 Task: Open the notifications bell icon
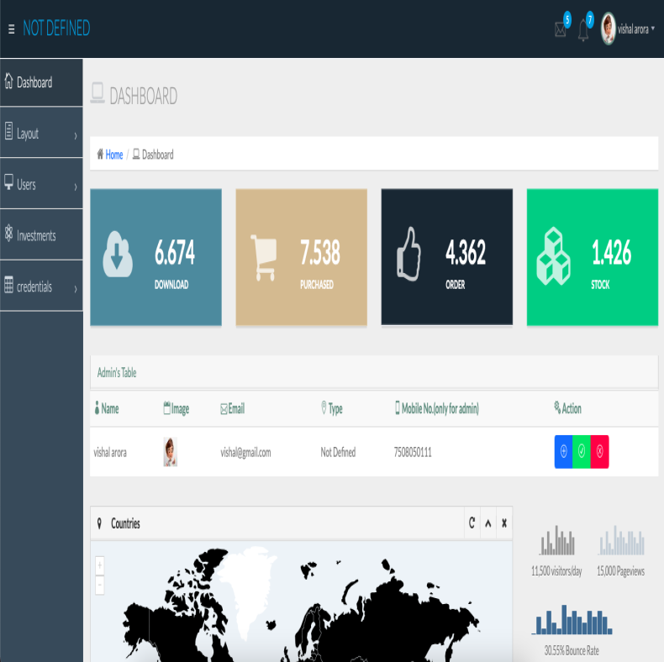(583, 30)
